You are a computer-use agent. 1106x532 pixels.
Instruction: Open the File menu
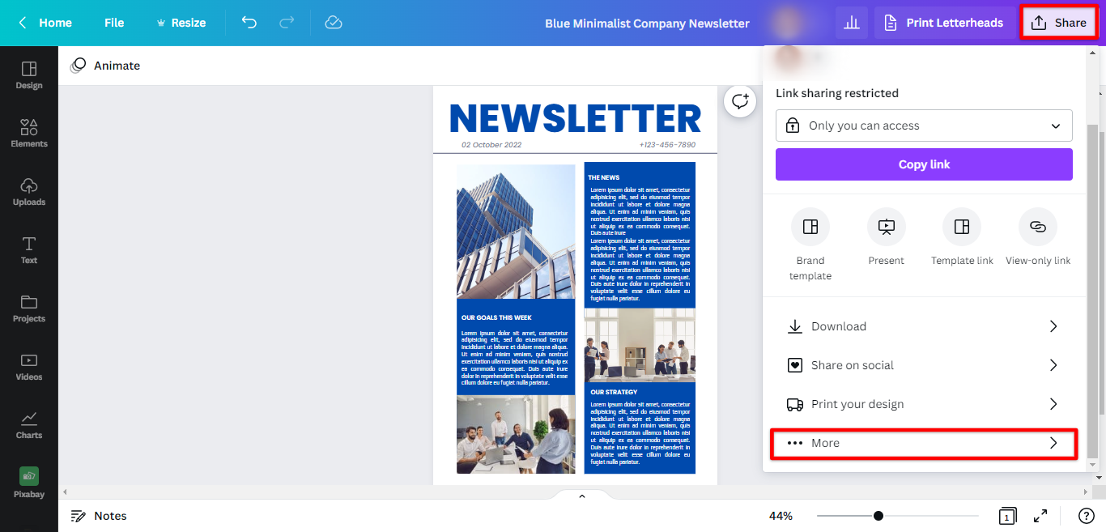click(114, 23)
